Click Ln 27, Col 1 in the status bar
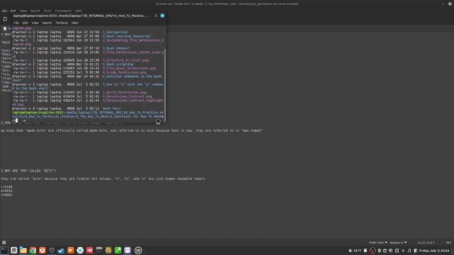Image resolution: width=454 pixels, height=255 pixels. tap(426, 243)
